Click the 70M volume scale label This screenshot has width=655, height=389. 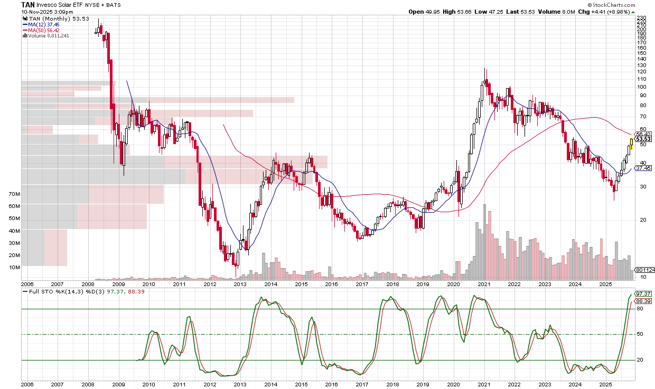pos(14,194)
